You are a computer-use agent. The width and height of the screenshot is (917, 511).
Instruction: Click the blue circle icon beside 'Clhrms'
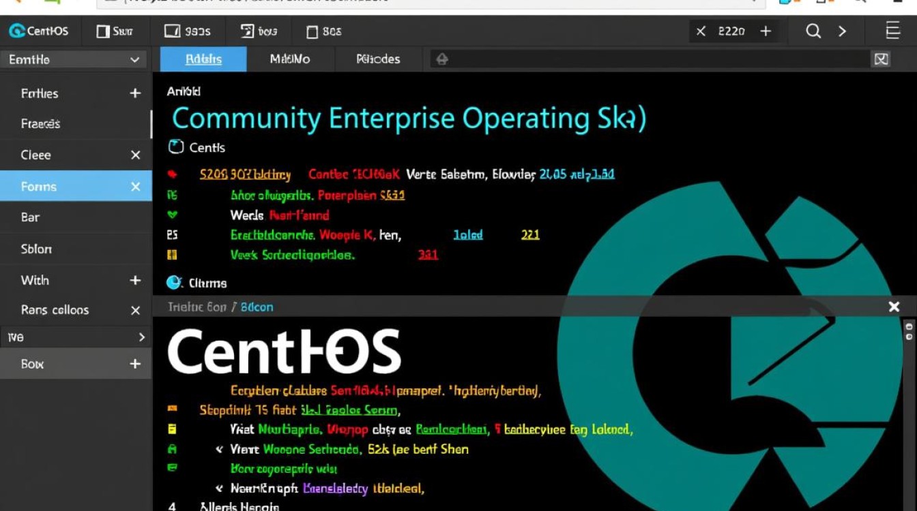175,283
